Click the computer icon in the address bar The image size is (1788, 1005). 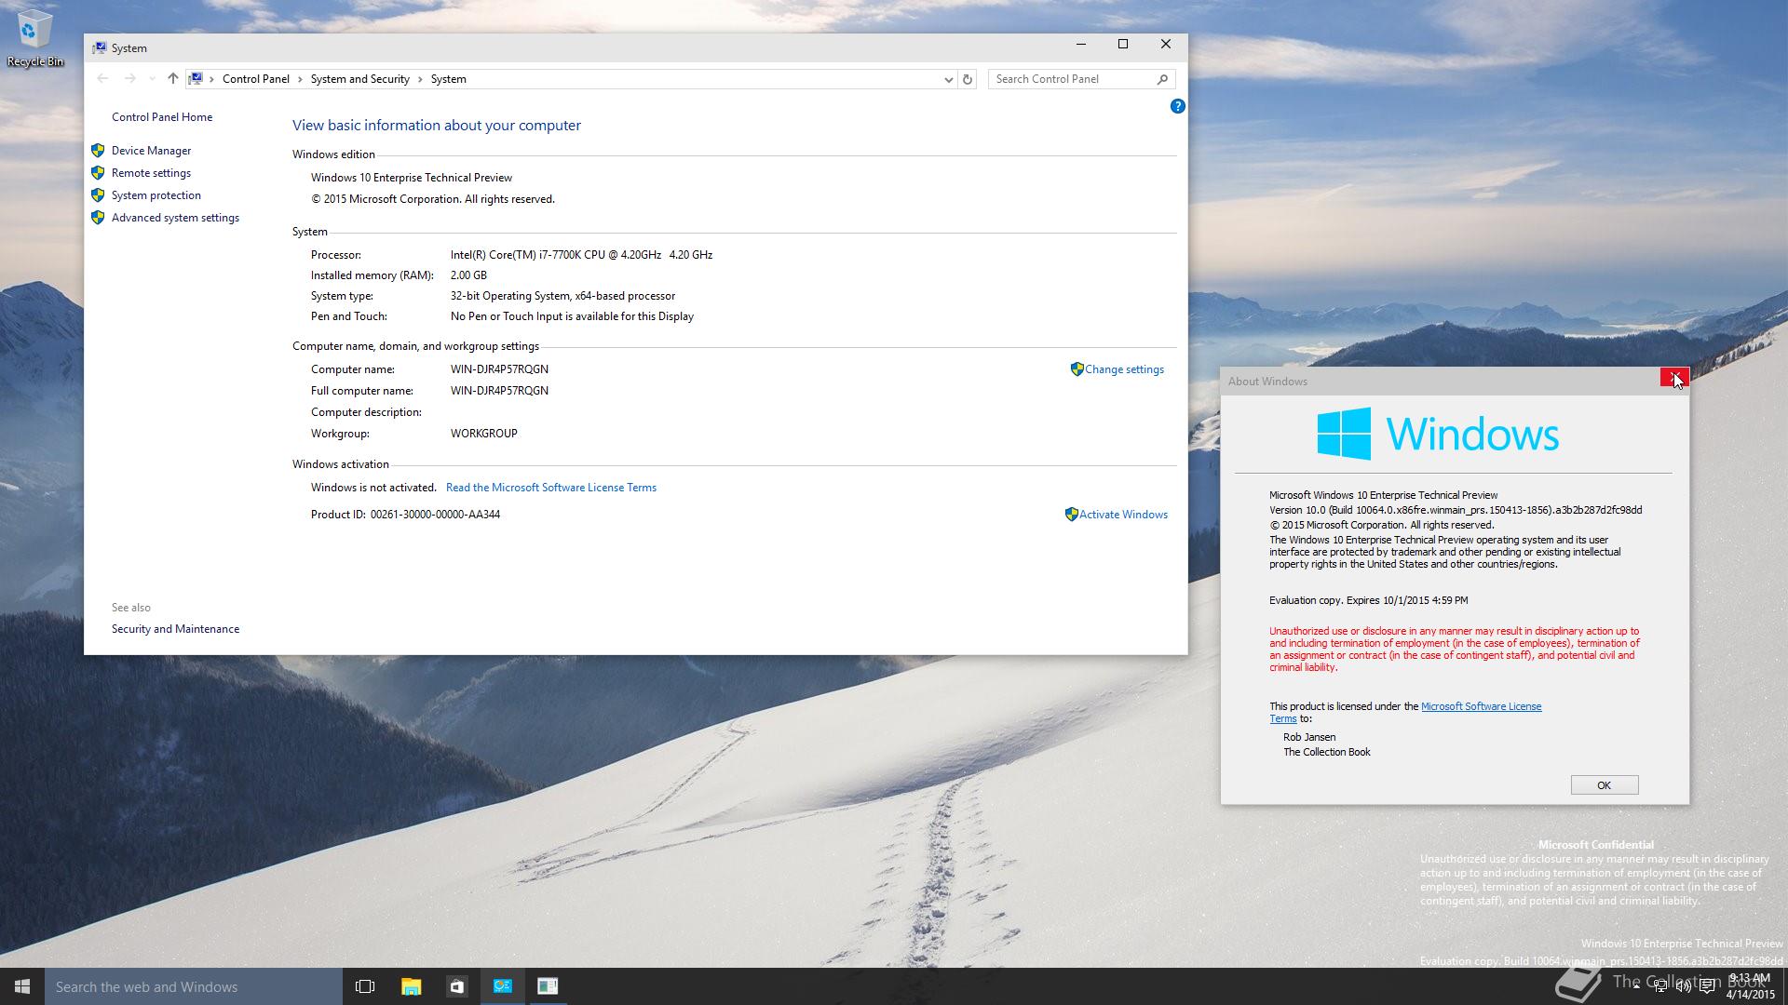(x=196, y=79)
